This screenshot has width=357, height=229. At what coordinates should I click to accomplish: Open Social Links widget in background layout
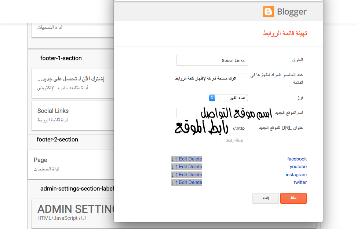tap(73, 115)
